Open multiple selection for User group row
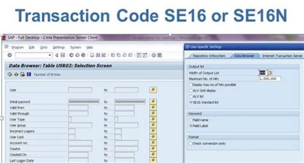 [x=153, y=125]
